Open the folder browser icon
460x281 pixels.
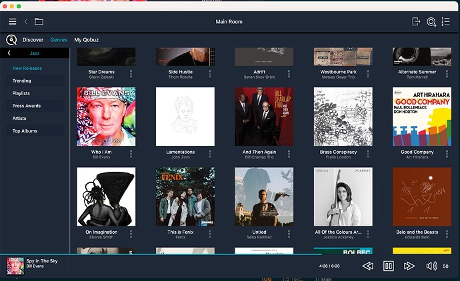[39, 22]
